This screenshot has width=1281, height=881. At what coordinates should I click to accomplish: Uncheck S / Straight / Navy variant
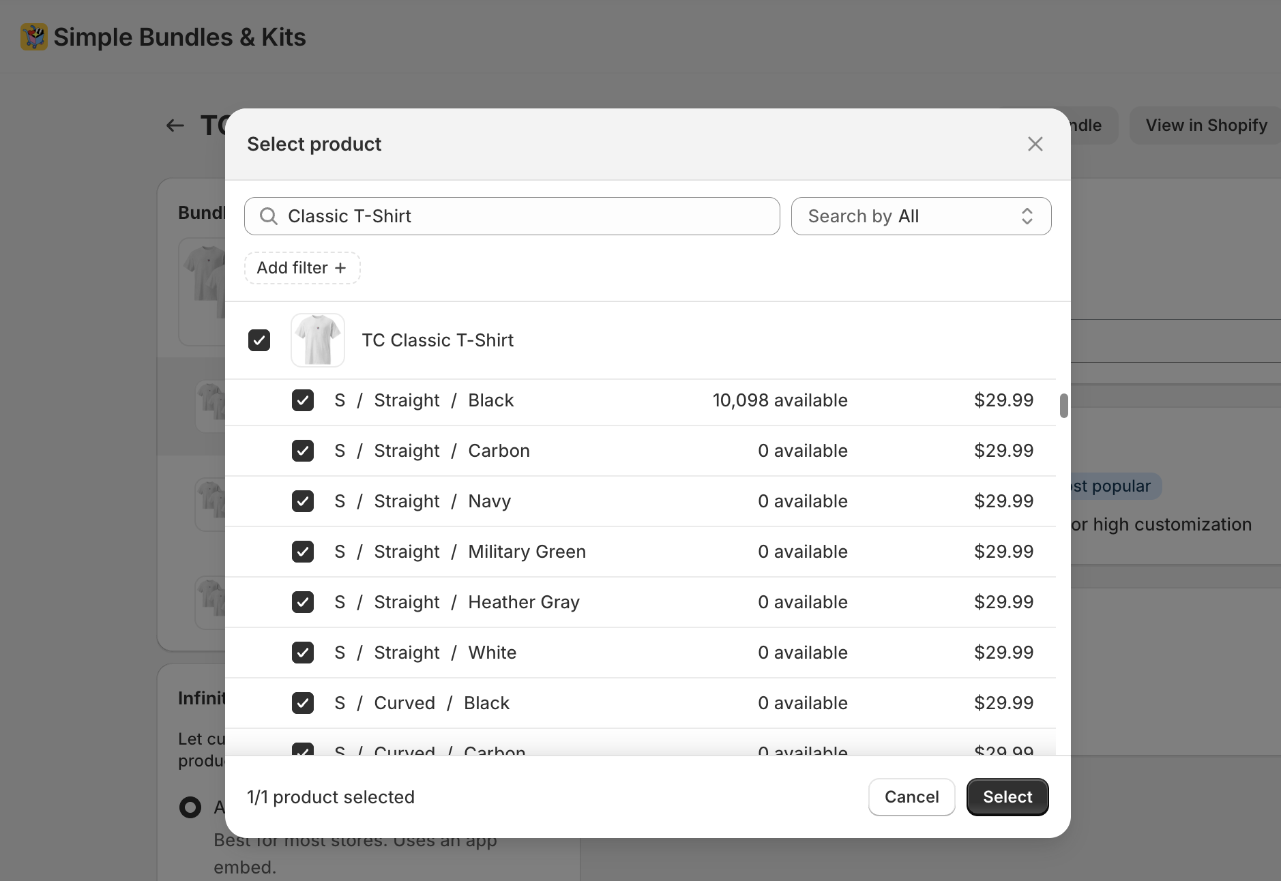tap(303, 501)
